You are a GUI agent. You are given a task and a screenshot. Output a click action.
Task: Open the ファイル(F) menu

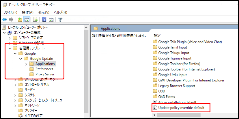click(10, 12)
